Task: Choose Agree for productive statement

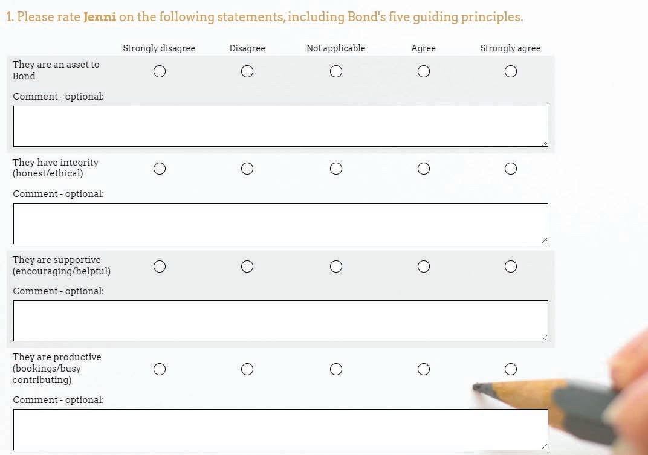Action: pyautogui.click(x=424, y=369)
